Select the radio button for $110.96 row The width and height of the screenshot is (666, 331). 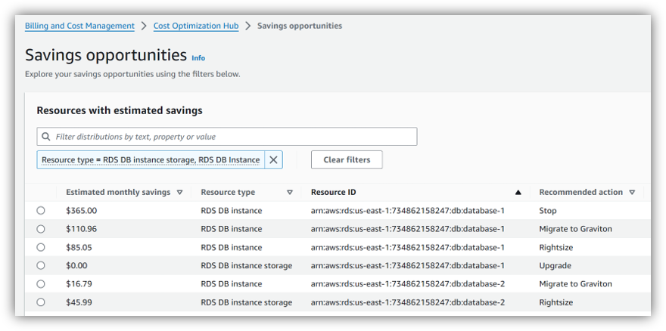pyautogui.click(x=40, y=229)
